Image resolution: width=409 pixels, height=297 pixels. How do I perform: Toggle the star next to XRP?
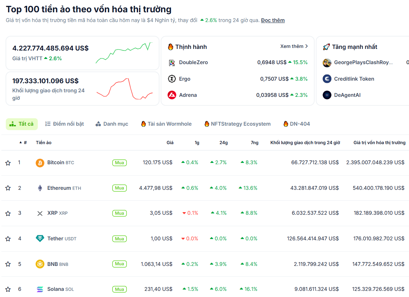tap(8, 213)
